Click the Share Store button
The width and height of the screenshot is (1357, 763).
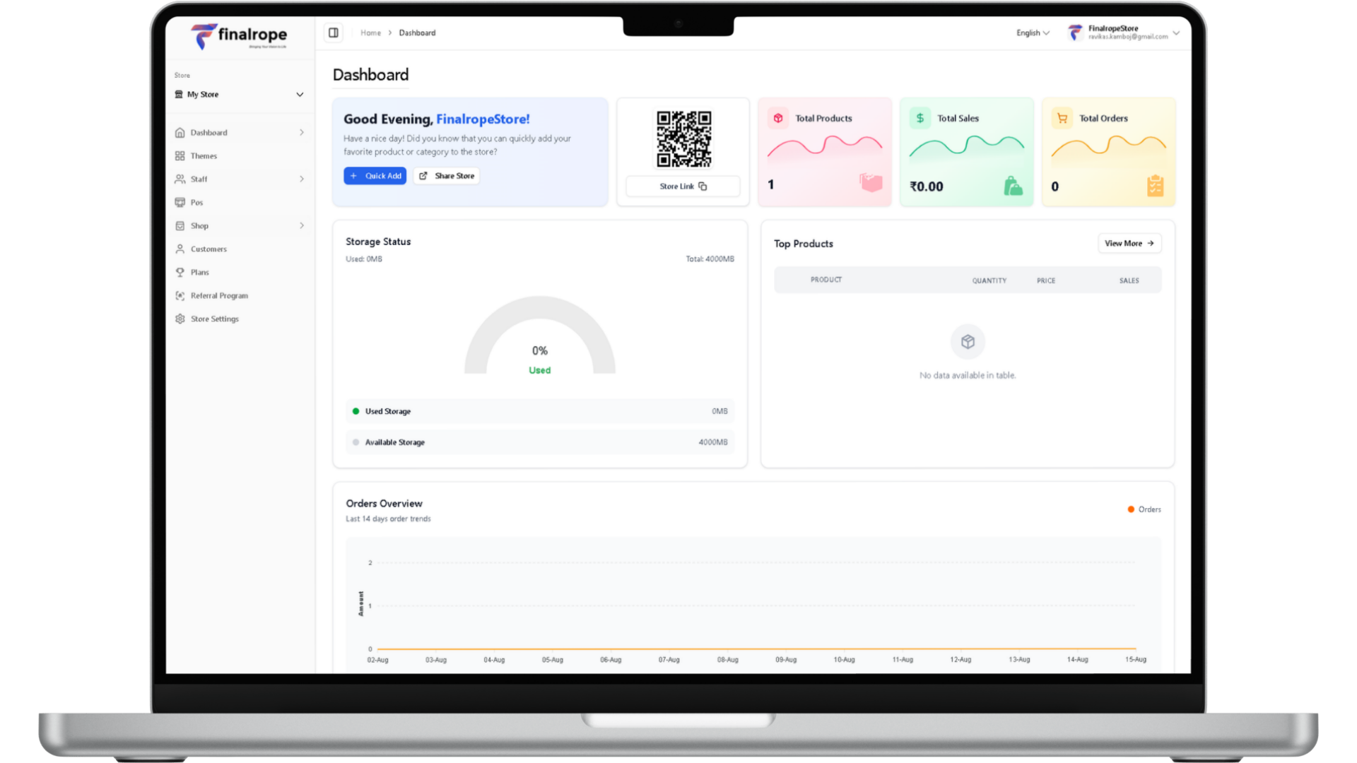pos(447,176)
